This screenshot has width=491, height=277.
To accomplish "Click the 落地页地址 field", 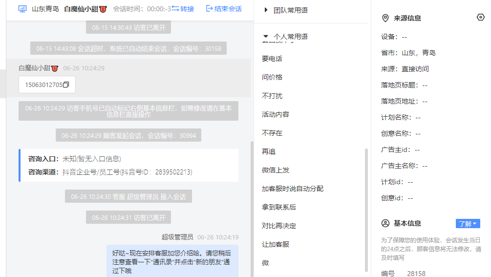I will coord(404,102).
